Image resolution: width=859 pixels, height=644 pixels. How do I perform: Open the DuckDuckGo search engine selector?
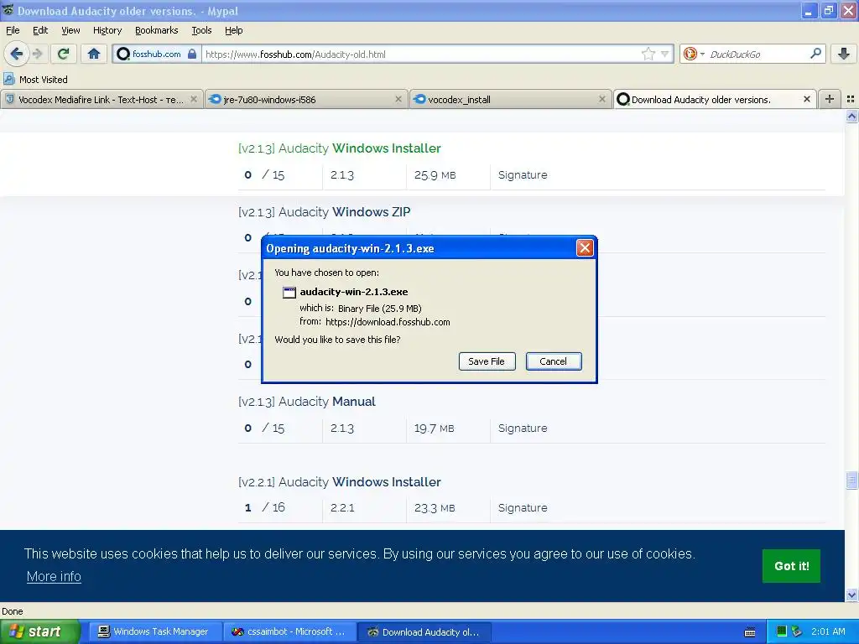coord(694,54)
